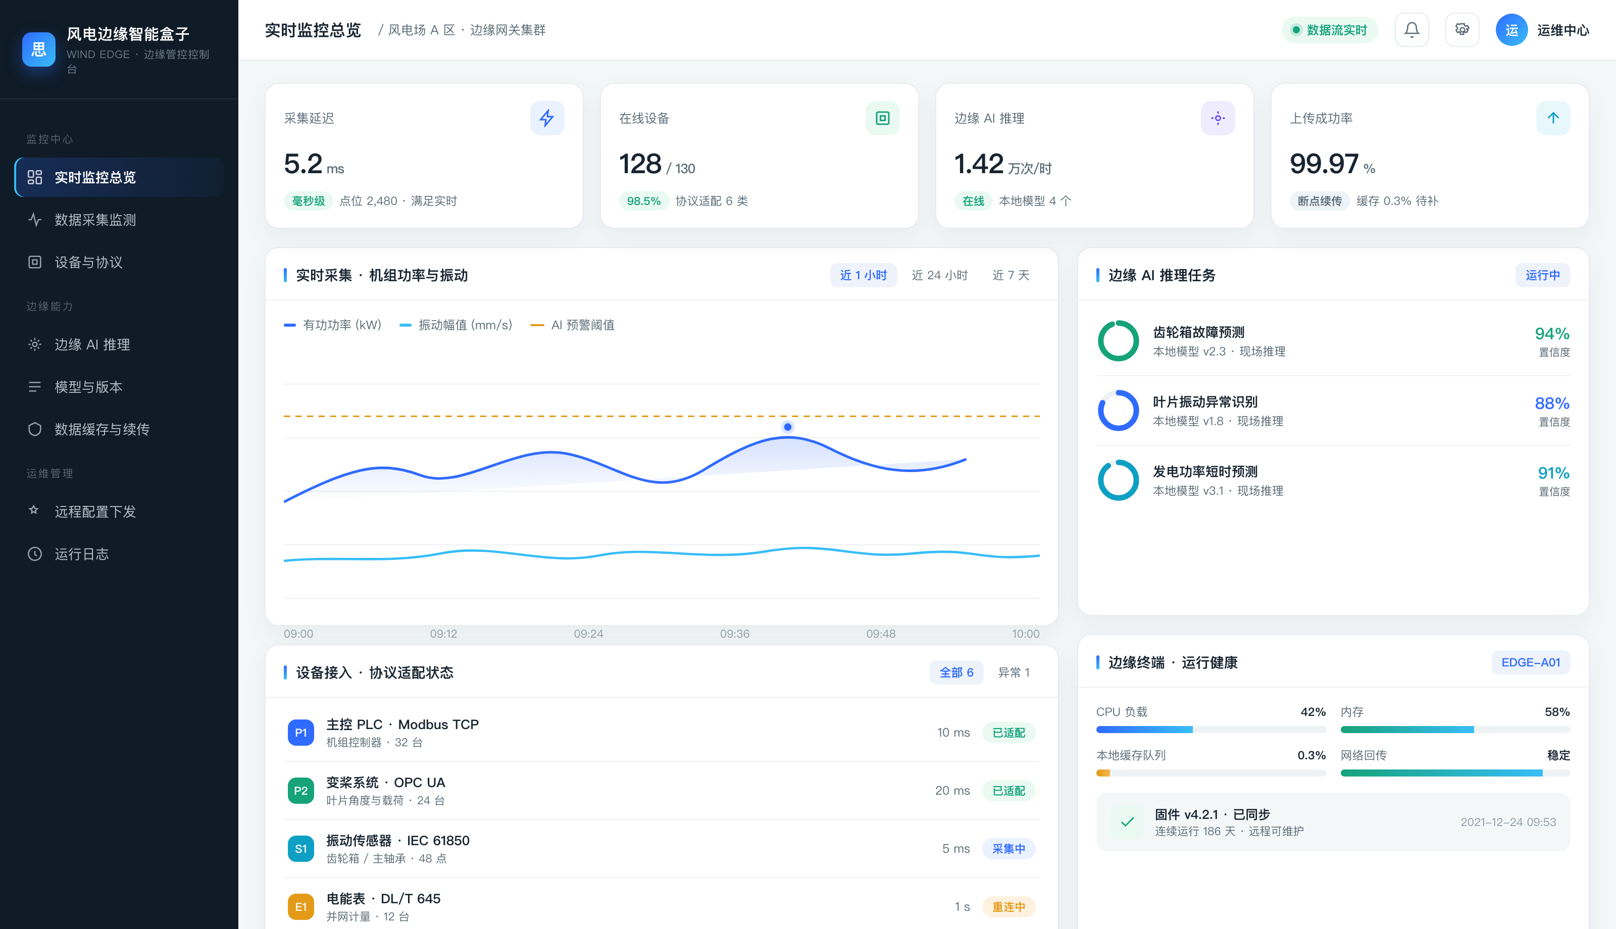Click the 20 ms latency for 变桨系统
This screenshot has width=1616, height=929.
[952, 791]
